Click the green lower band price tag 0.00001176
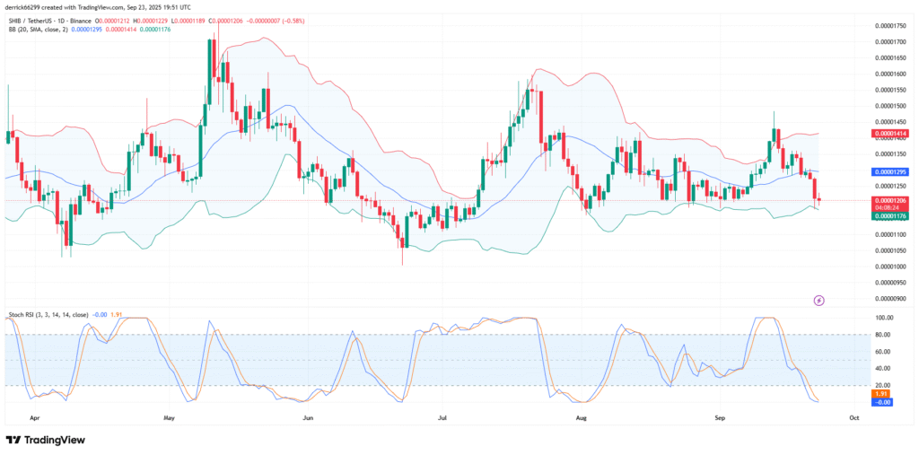This screenshot has height=455, width=919. (892, 215)
